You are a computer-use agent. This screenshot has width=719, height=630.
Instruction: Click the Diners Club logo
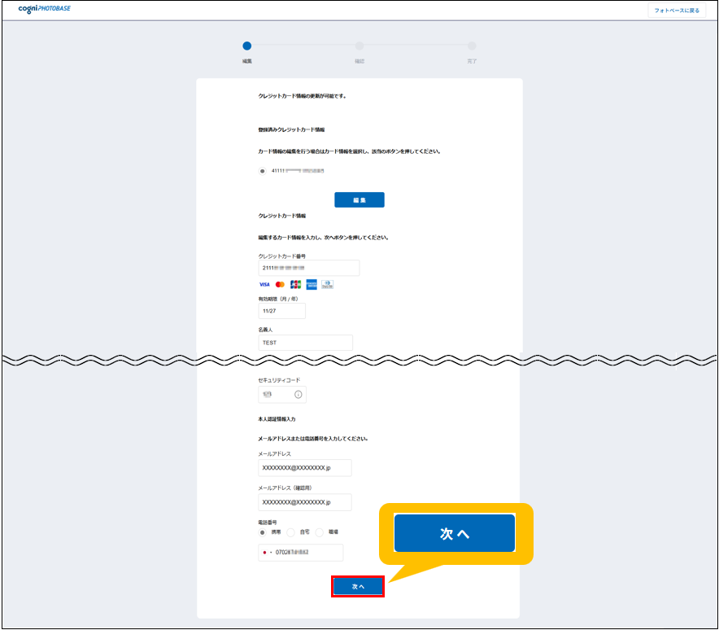click(327, 285)
